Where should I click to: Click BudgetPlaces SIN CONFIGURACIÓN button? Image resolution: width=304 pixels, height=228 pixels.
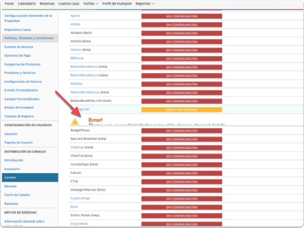tap(182, 131)
